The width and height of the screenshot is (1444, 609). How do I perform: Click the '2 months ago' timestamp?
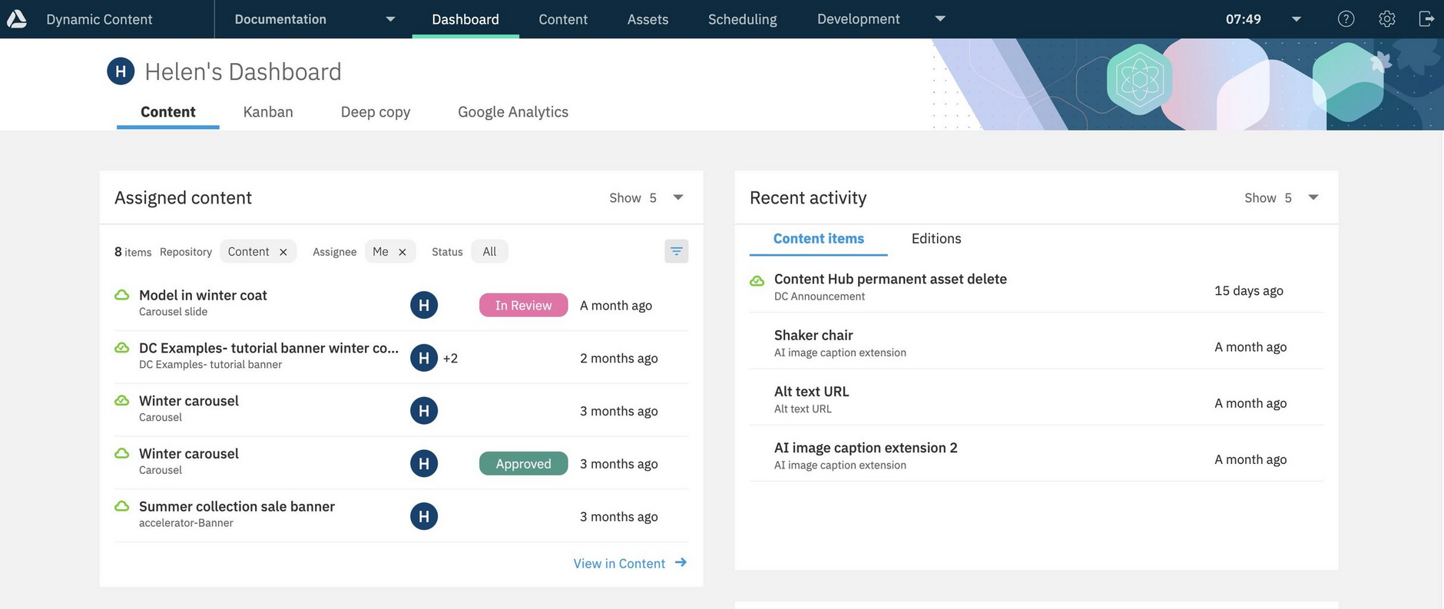tap(618, 358)
